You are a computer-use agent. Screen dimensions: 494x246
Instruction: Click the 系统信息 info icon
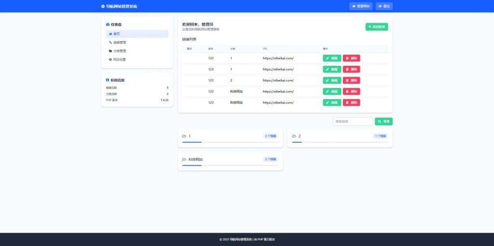click(x=108, y=80)
